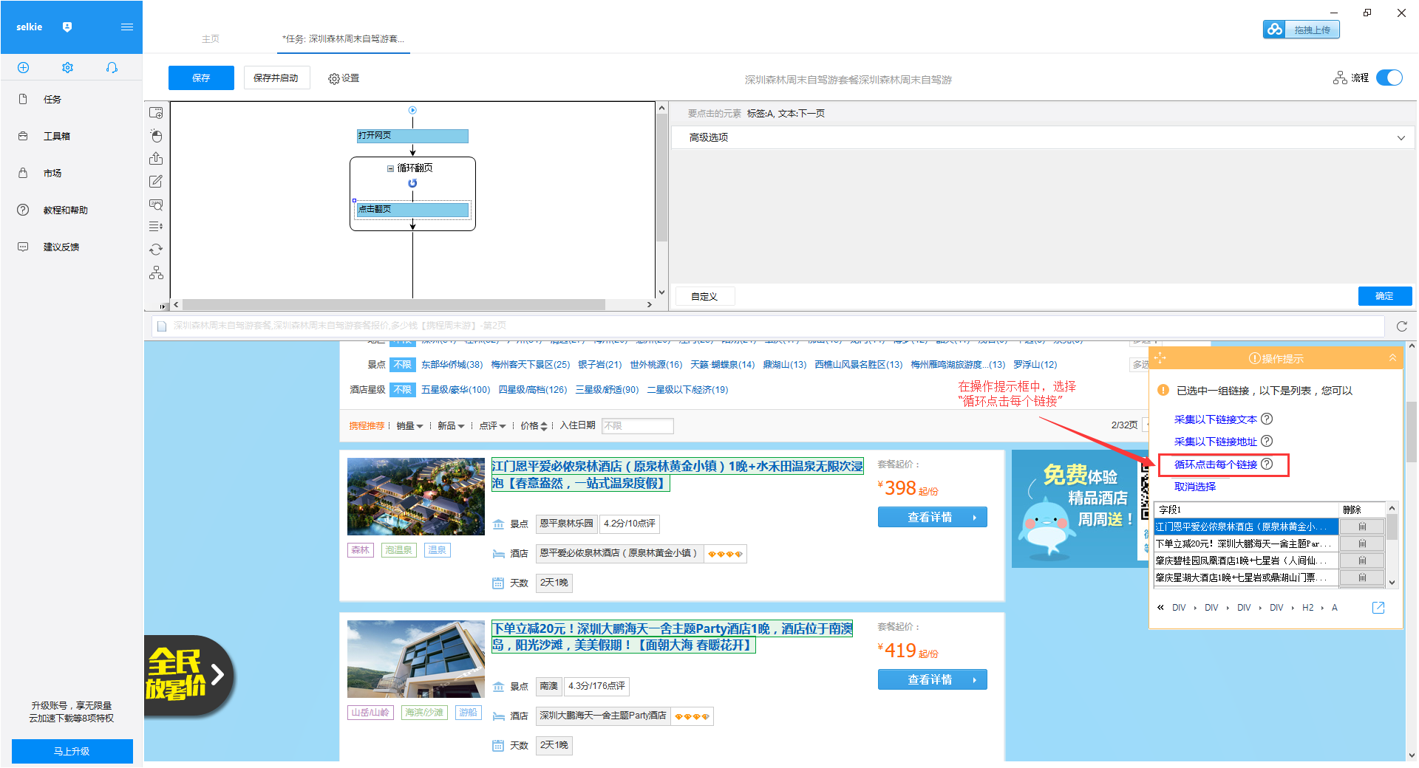This screenshot has width=1419, height=768.
Task: Collapse the 操作提示 panel with its chevron
Action: (x=1394, y=357)
